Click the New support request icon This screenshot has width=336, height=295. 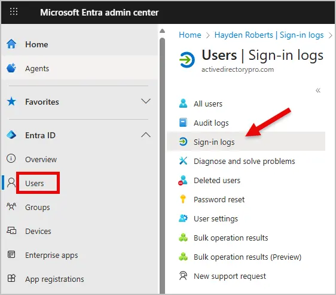pyautogui.click(x=183, y=276)
